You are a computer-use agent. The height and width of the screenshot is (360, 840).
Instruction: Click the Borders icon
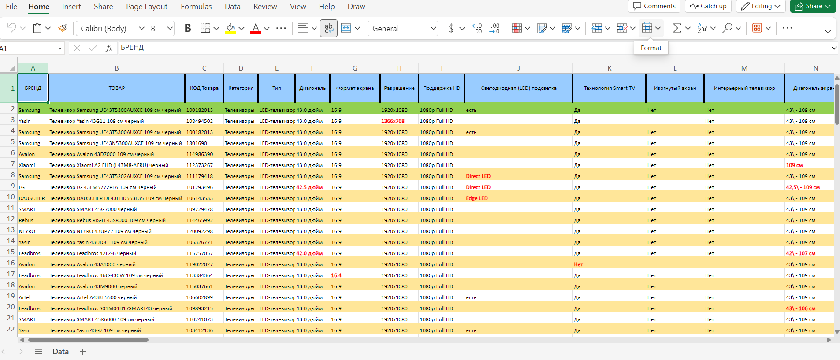205,28
